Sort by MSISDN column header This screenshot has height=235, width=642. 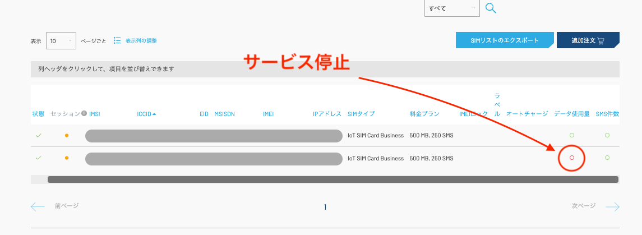(224, 114)
